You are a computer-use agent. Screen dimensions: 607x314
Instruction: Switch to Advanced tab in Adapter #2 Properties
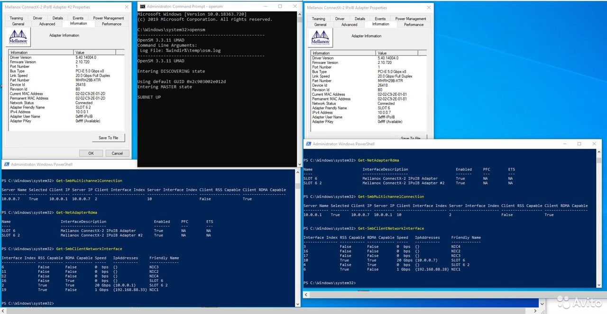pyautogui.click(x=47, y=24)
